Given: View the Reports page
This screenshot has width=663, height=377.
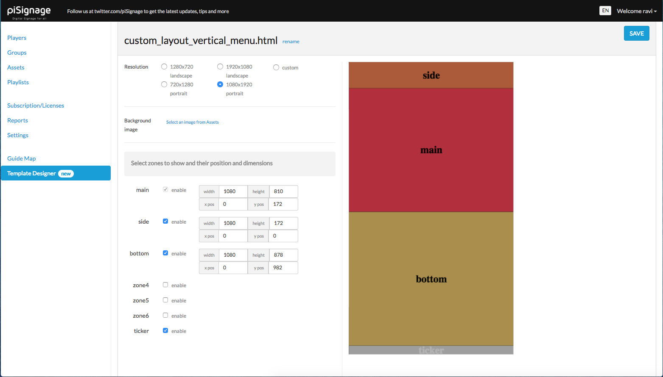Looking at the screenshot, I should (17, 120).
